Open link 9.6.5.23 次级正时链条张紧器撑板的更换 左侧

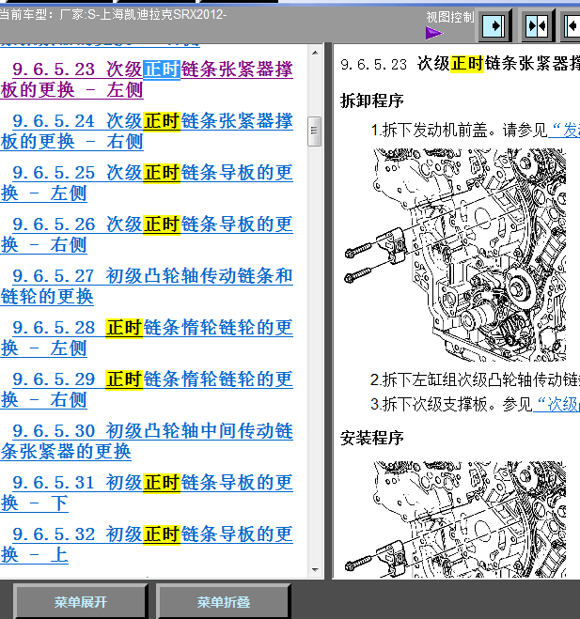click(147, 79)
